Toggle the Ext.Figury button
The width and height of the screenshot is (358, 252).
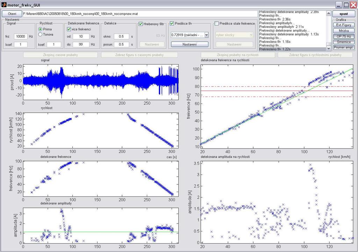point(344,25)
